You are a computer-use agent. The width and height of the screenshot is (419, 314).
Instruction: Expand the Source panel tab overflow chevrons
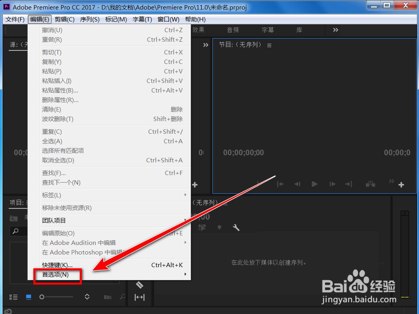point(205,45)
